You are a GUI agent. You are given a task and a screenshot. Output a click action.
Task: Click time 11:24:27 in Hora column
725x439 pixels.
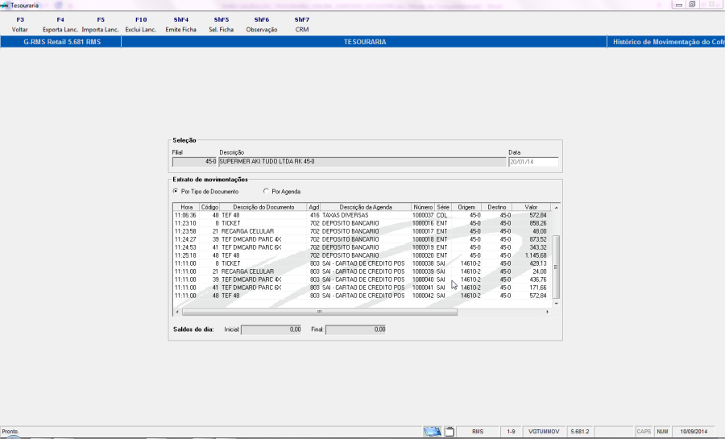[x=185, y=239]
